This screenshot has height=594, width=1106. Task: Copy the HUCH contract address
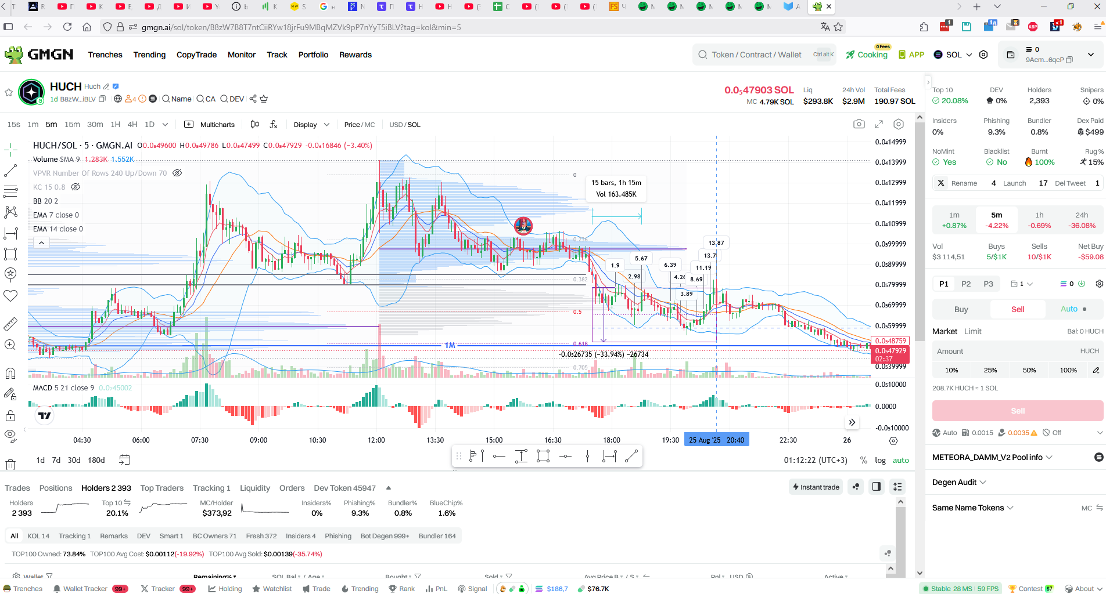click(102, 99)
